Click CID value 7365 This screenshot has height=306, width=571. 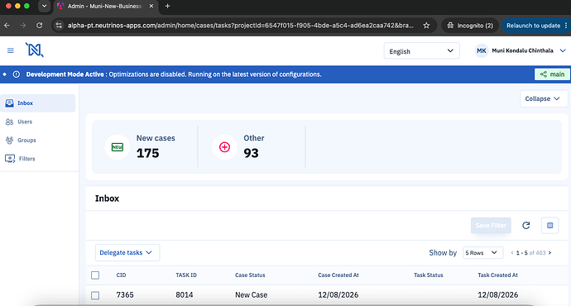(125, 295)
